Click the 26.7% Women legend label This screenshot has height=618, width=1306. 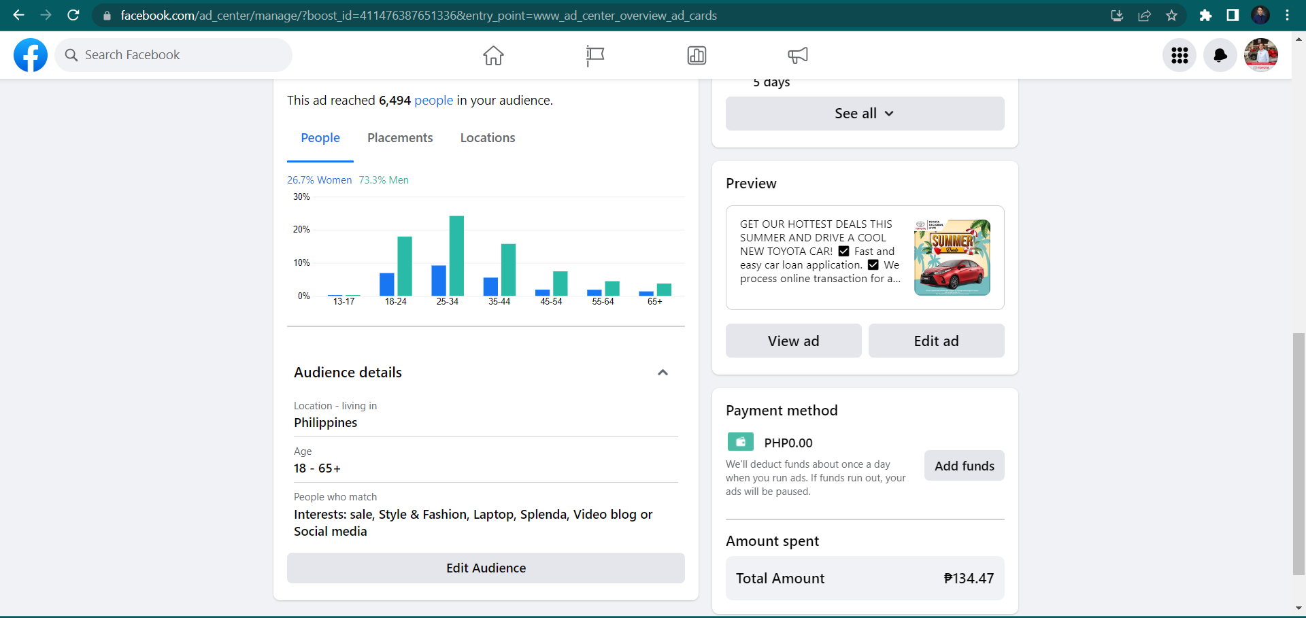point(319,180)
